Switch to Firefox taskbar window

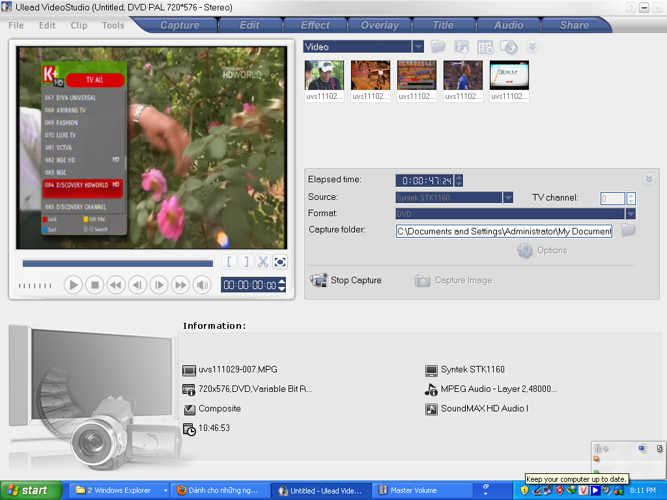coord(220,490)
